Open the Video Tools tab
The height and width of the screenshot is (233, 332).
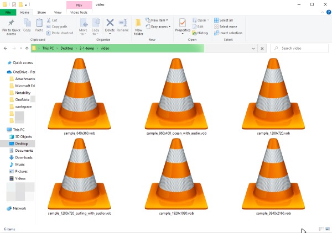point(79,13)
